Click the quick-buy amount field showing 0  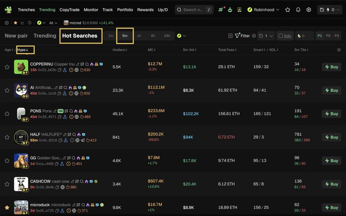[x=304, y=36]
